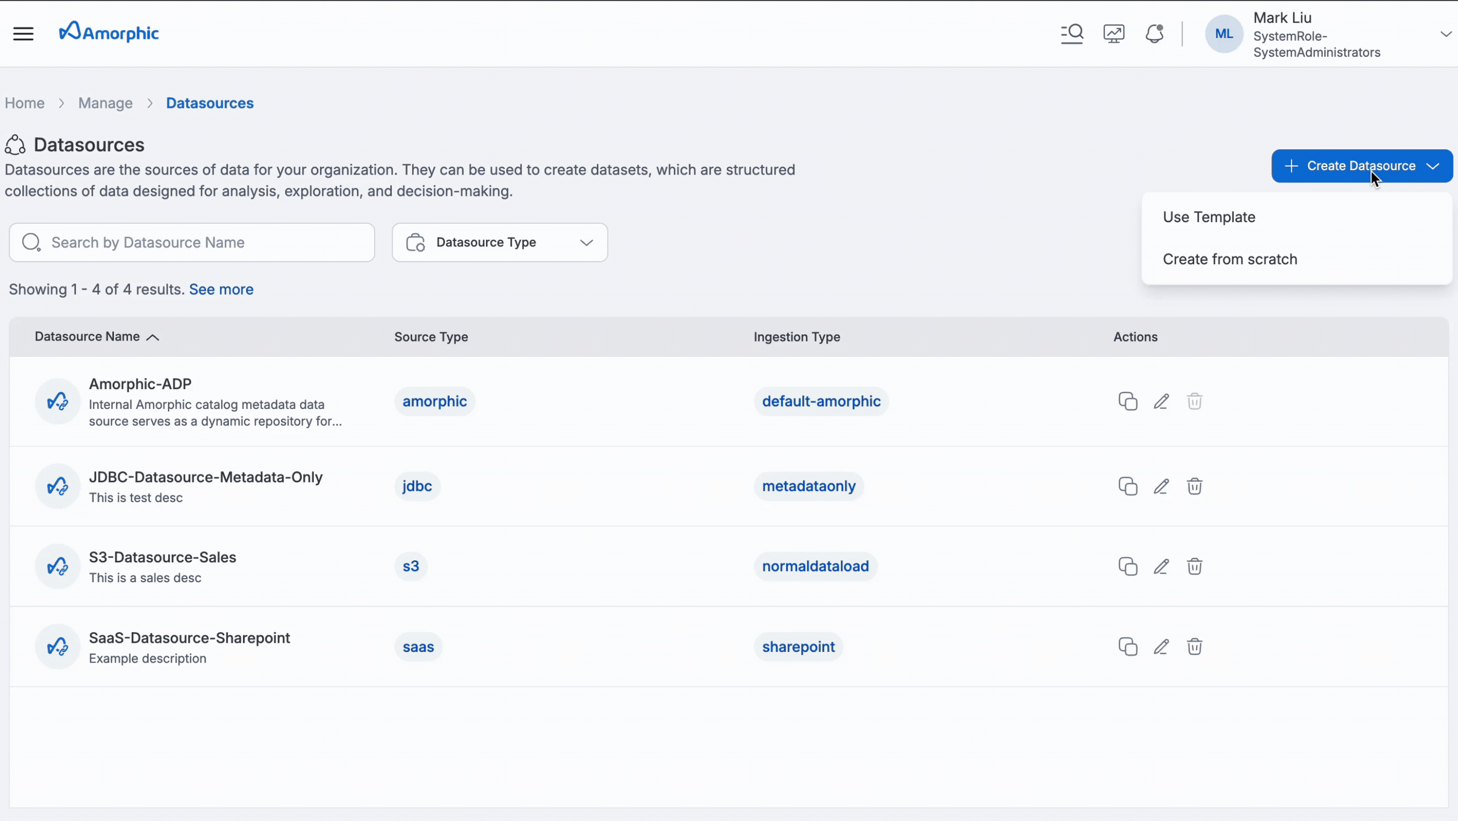Delete the S3-Datasource-Sales datasource
Image resolution: width=1458 pixels, height=821 pixels.
click(x=1194, y=566)
